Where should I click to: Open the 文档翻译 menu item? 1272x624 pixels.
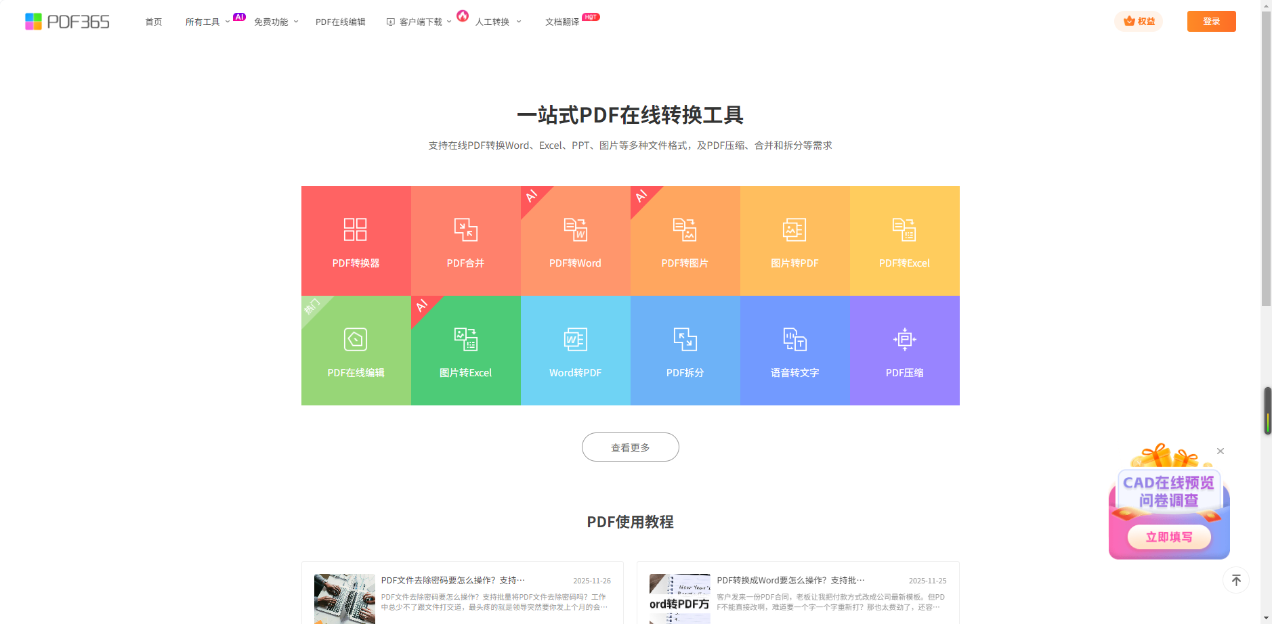point(562,22)
